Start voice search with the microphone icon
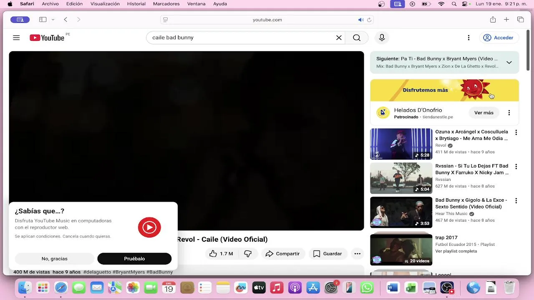534x300 pixels. (382, 37)
